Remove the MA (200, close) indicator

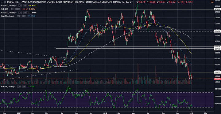point(26,13)
